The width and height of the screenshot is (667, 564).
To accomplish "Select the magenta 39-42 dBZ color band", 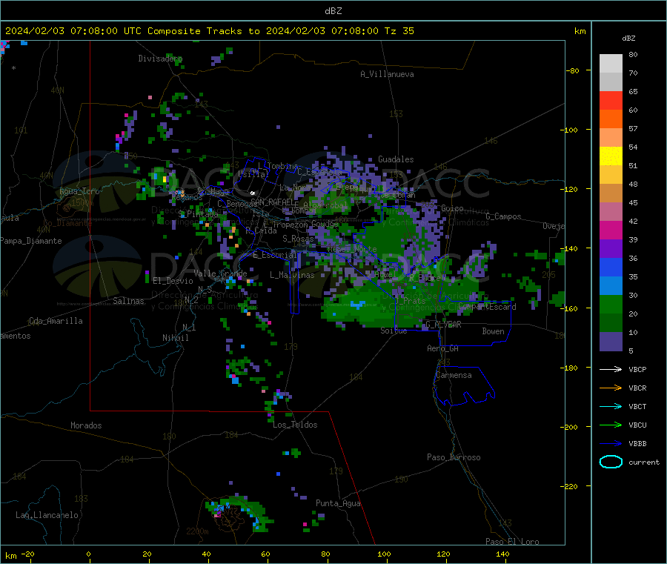I will pyautogui.click(x=611, y=230).
